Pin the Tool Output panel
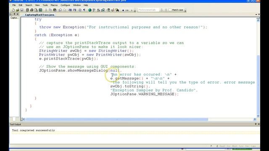This screenshot has width=269, height=151. pyautogui.click(x=256, y=124)
